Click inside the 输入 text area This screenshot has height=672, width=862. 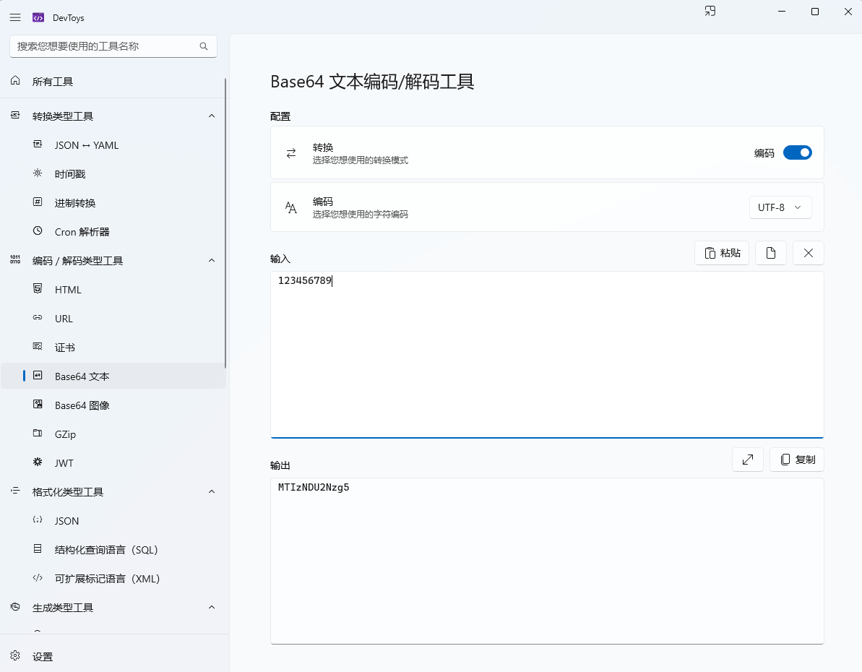pyautogui.click(x=547, y=355)
